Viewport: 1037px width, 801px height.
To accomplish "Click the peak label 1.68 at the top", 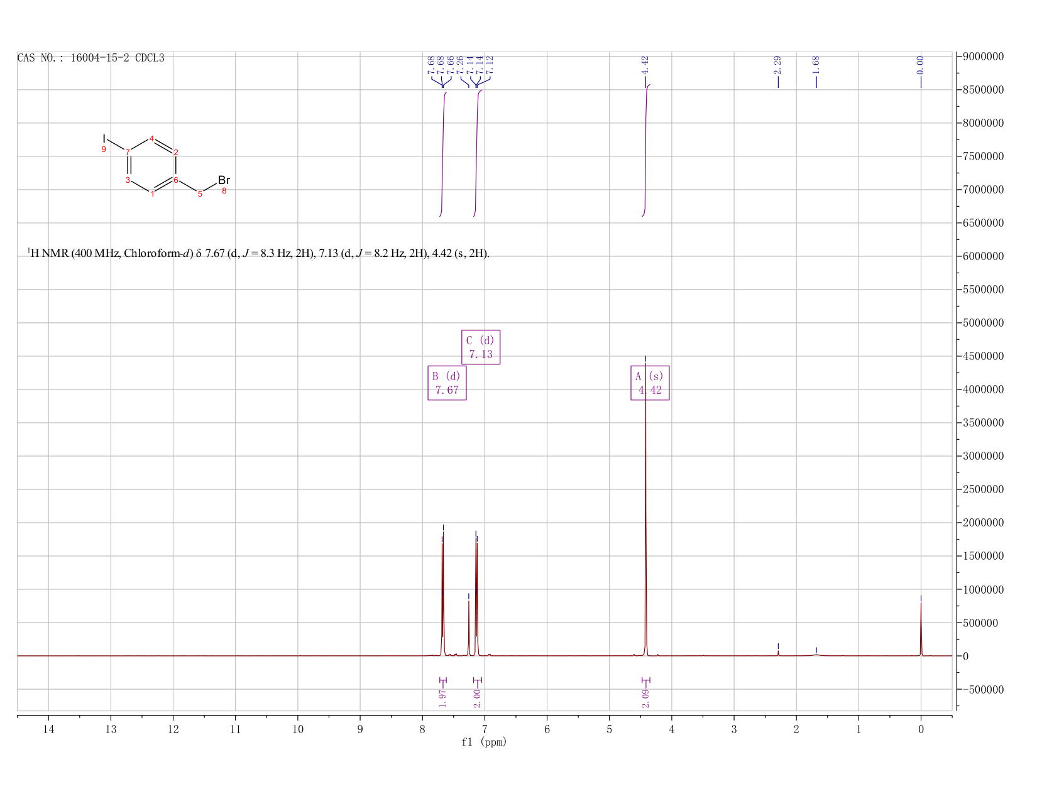I will tap(816, 64).
